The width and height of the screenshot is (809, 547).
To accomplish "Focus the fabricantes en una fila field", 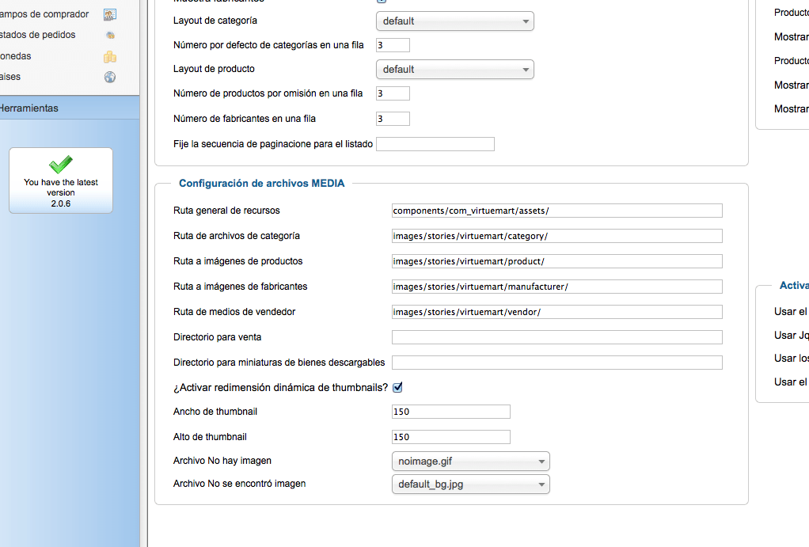I will (393, 119).
